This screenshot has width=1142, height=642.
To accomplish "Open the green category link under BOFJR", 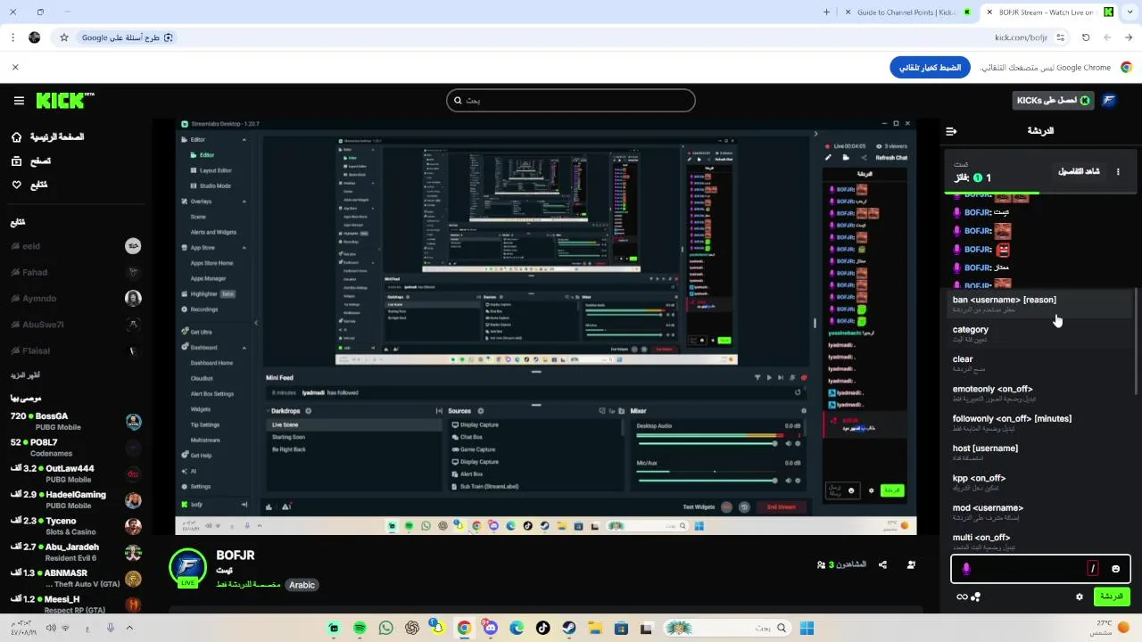I will tap(248, 585).
